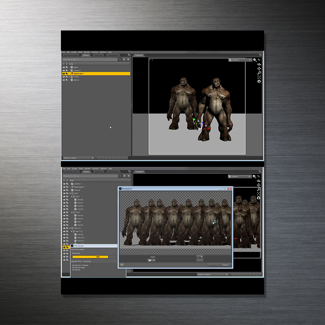Collapse the Null 3 tree node
The image size is (325, 325).
(x=71, y=212)
